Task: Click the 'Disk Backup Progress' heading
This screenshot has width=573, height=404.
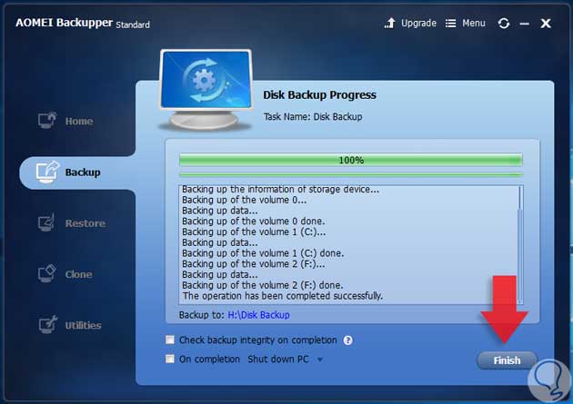Action: point(320,94)
